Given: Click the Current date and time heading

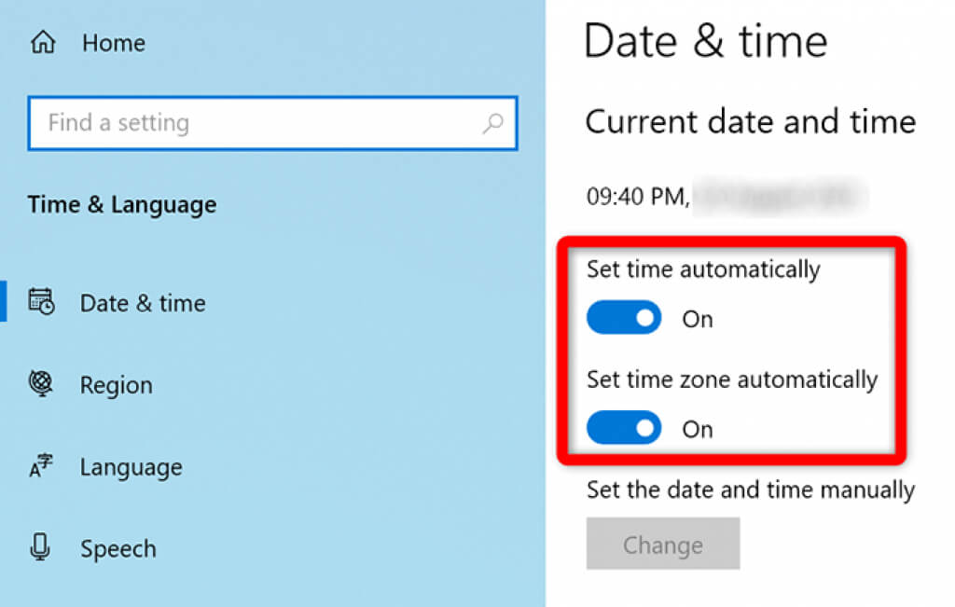Looking at the screenshot, I should coord(750,121).
